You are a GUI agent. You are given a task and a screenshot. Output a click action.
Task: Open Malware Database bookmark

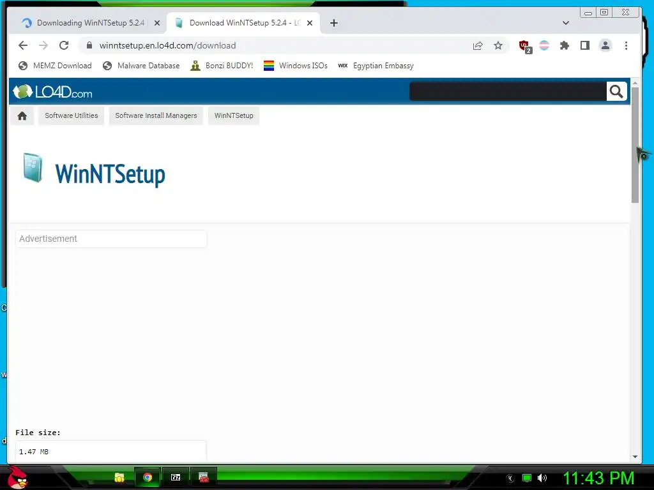(141, 66)
